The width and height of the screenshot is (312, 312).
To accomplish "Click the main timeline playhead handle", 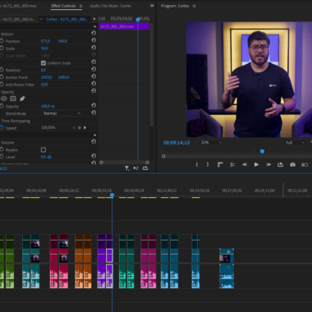I will click(x=112, y=195).
